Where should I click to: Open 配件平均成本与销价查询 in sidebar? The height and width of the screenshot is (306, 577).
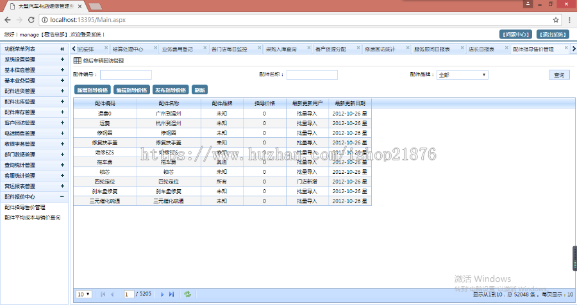tap(32, 217)
